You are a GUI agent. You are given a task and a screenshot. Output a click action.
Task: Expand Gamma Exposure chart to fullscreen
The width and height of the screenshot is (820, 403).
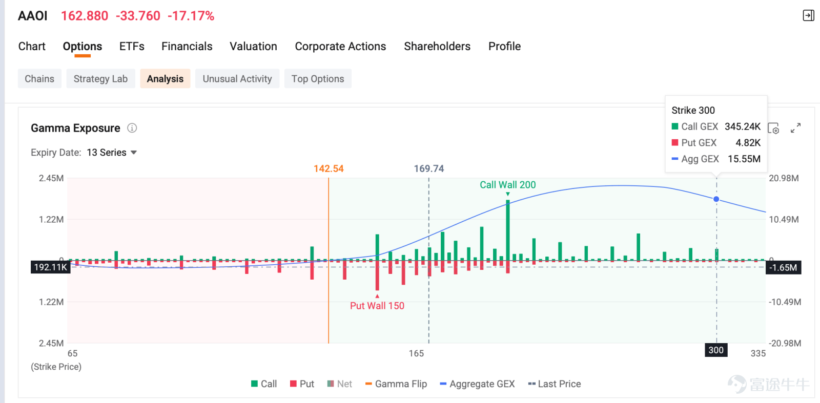click(x=795, y=128)
